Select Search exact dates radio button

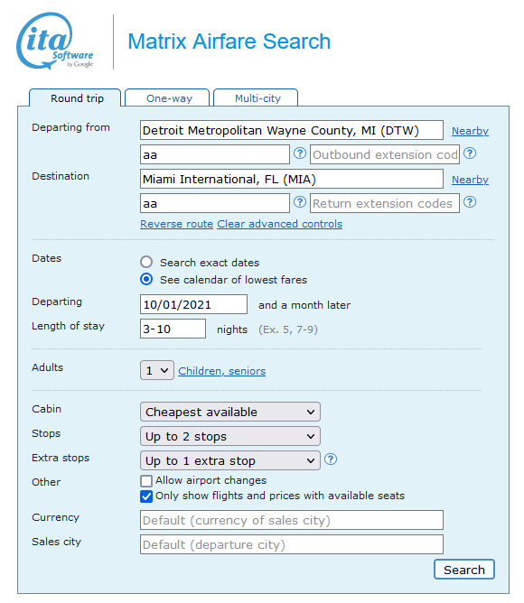(146, 263)
